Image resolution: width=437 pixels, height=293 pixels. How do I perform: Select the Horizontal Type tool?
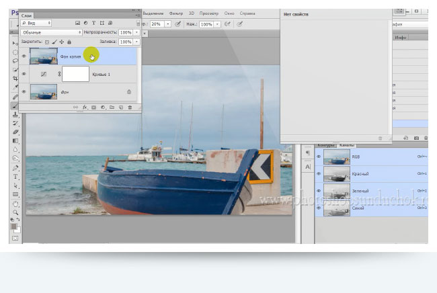pyautogui.click(x=15, y=177)
